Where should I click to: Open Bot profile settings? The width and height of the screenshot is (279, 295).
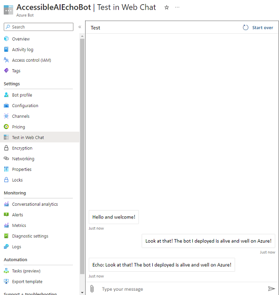click(22, 95)
